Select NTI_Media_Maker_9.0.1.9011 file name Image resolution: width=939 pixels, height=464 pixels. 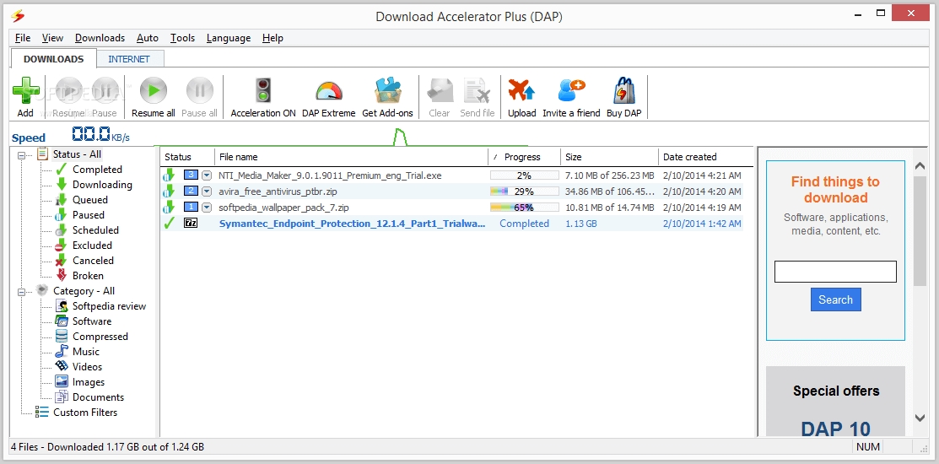pyautogui.click(x=331, y=175)
